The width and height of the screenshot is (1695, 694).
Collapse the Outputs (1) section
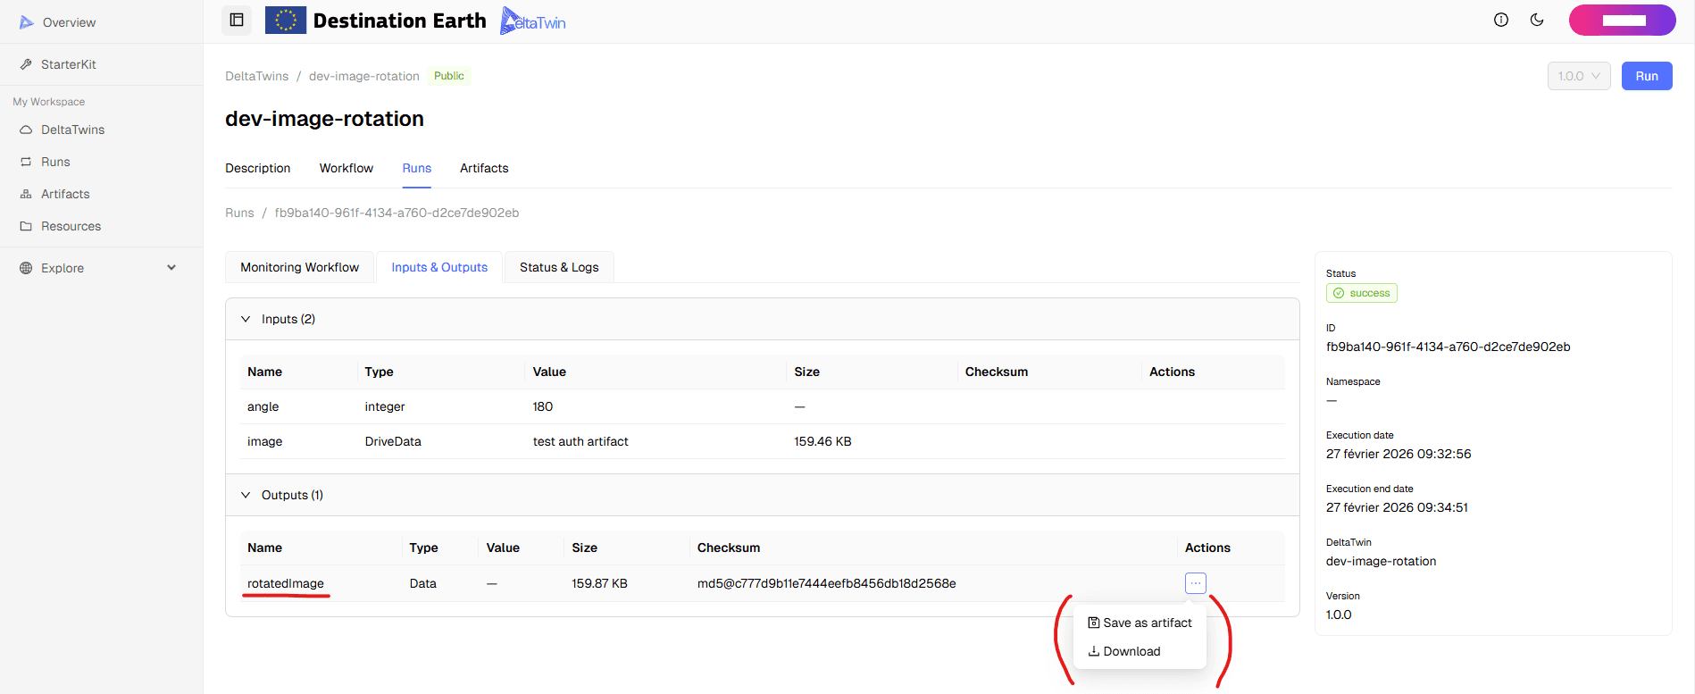[246, 495]
